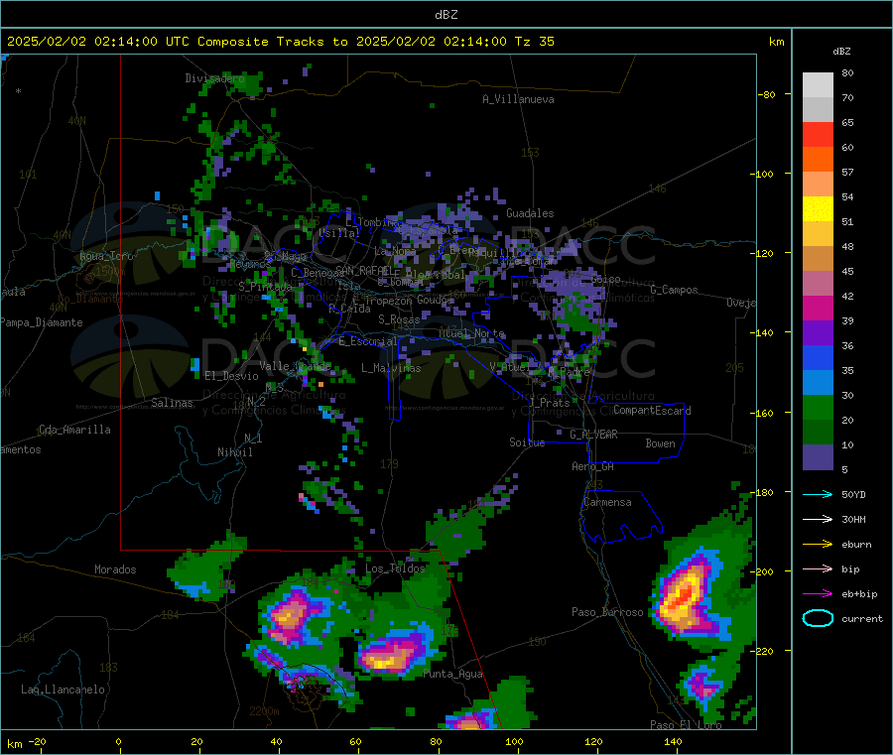Click the 5 dBZ purple color swatch
The image size is (893, 755).
tap(818, 457)
